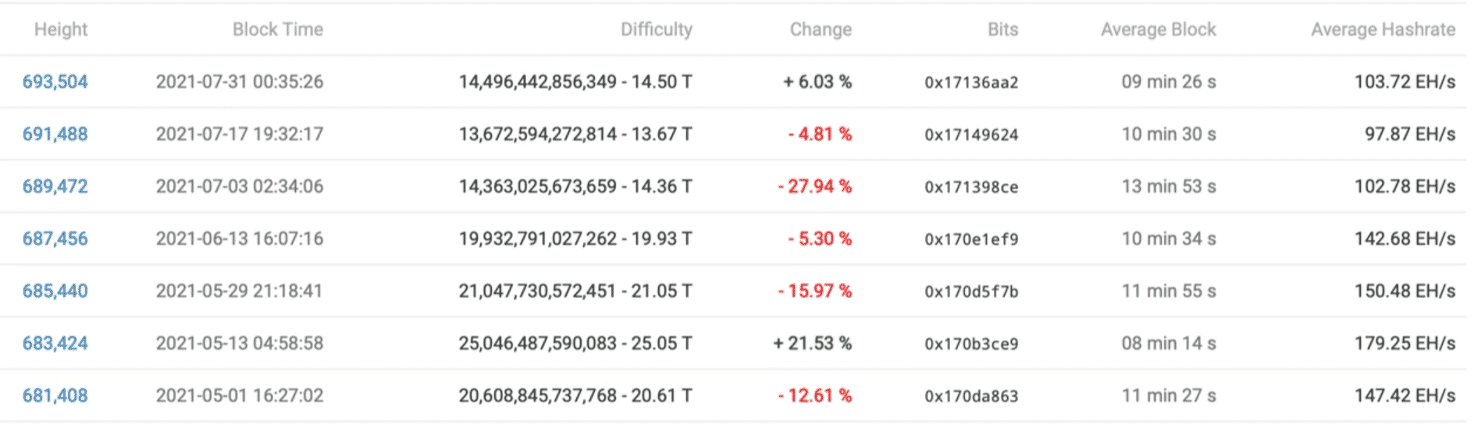Click the Height column header
1478x428 pixels.
pos(61,30)
